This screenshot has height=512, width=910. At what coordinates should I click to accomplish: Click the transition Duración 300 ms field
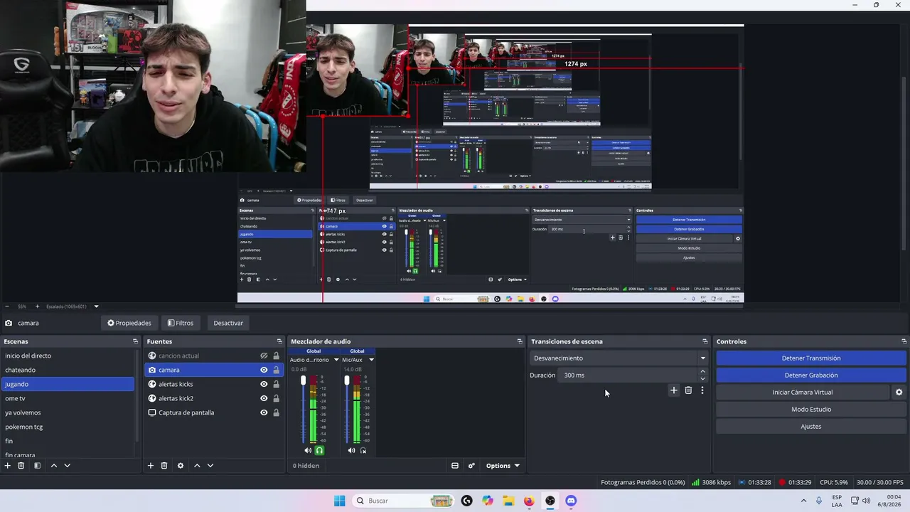[x=627, y=375]
